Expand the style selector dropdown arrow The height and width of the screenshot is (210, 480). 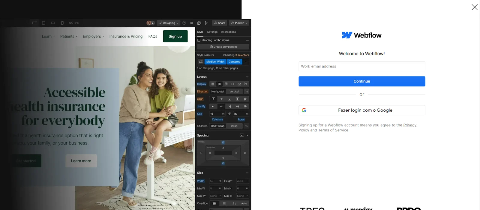pos(246,61)
